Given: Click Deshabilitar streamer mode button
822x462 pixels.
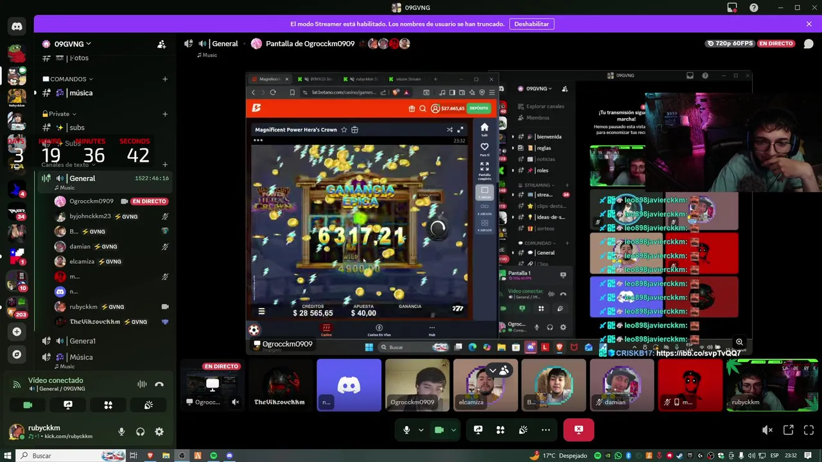Looking at the screenshot, I should click(x=532, y=24).
